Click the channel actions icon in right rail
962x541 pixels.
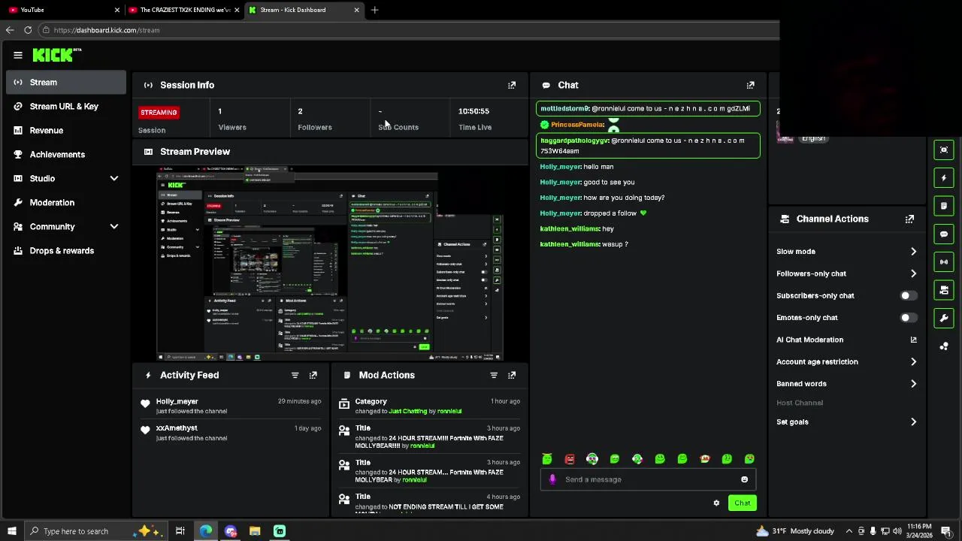pyautogui.click(x=944, y=290)
